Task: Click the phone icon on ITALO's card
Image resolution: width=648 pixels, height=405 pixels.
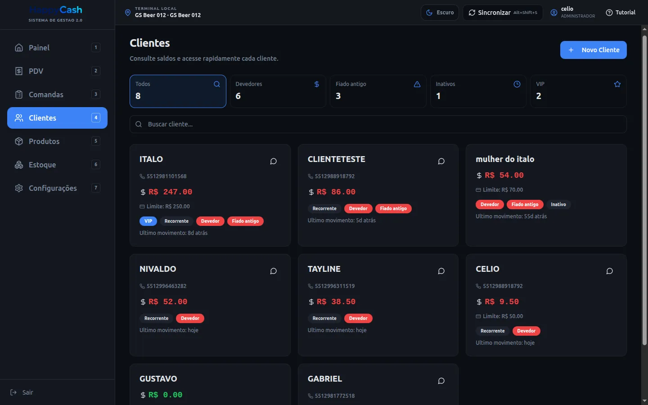Action: point(142,176)
